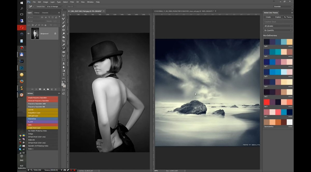Expand the All Libraries dropdown
The width and height of the screenshot is (311, 172).
pyautogui.click(x=278, y=26)
